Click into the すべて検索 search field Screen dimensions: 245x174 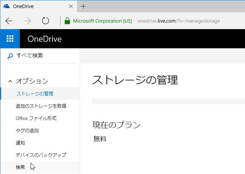tap(40, 56)
